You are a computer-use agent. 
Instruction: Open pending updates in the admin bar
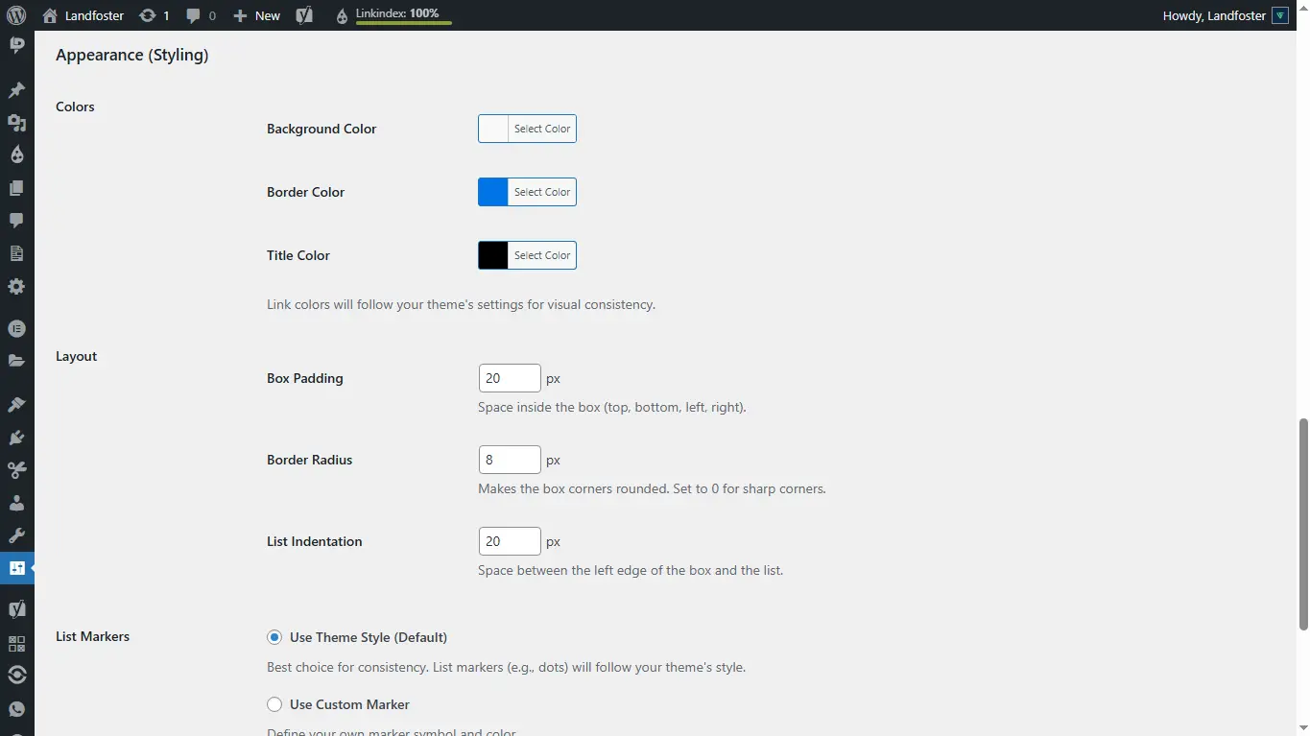[155, 15]
